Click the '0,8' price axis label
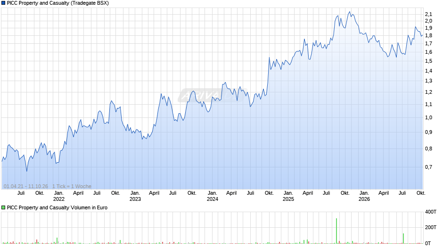Viewport: 443px width, 248px height. (x=428, y=149)
